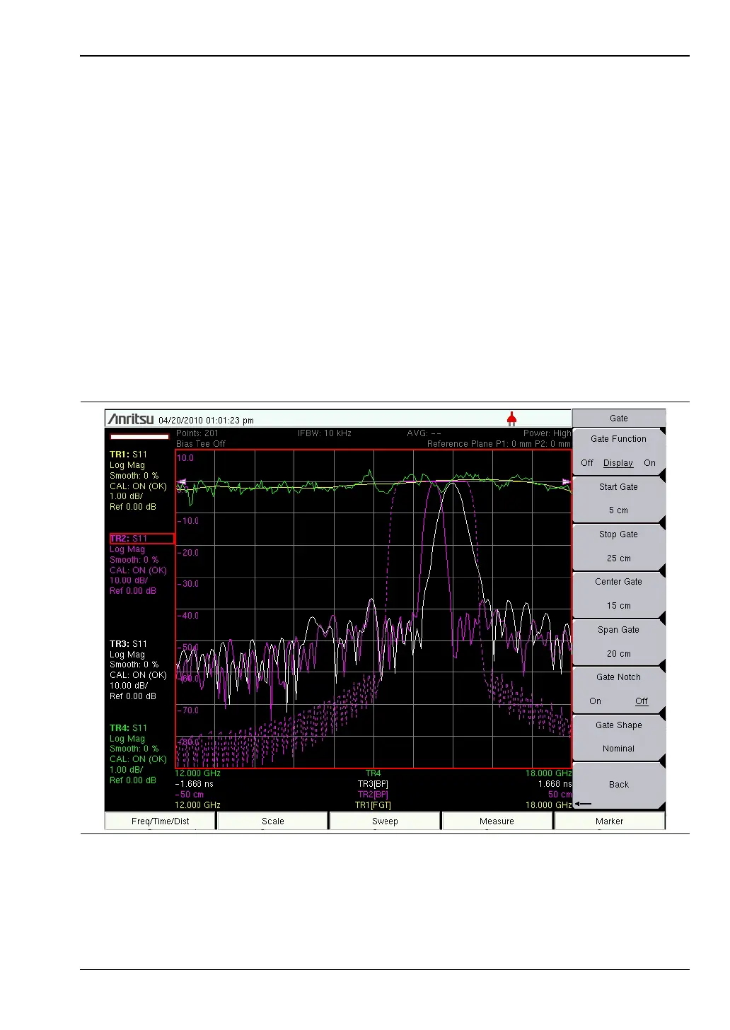Select the Stop Gate 25 cm softkey
The height and width of the screenshot is (1030, 730).
[618, 546]
